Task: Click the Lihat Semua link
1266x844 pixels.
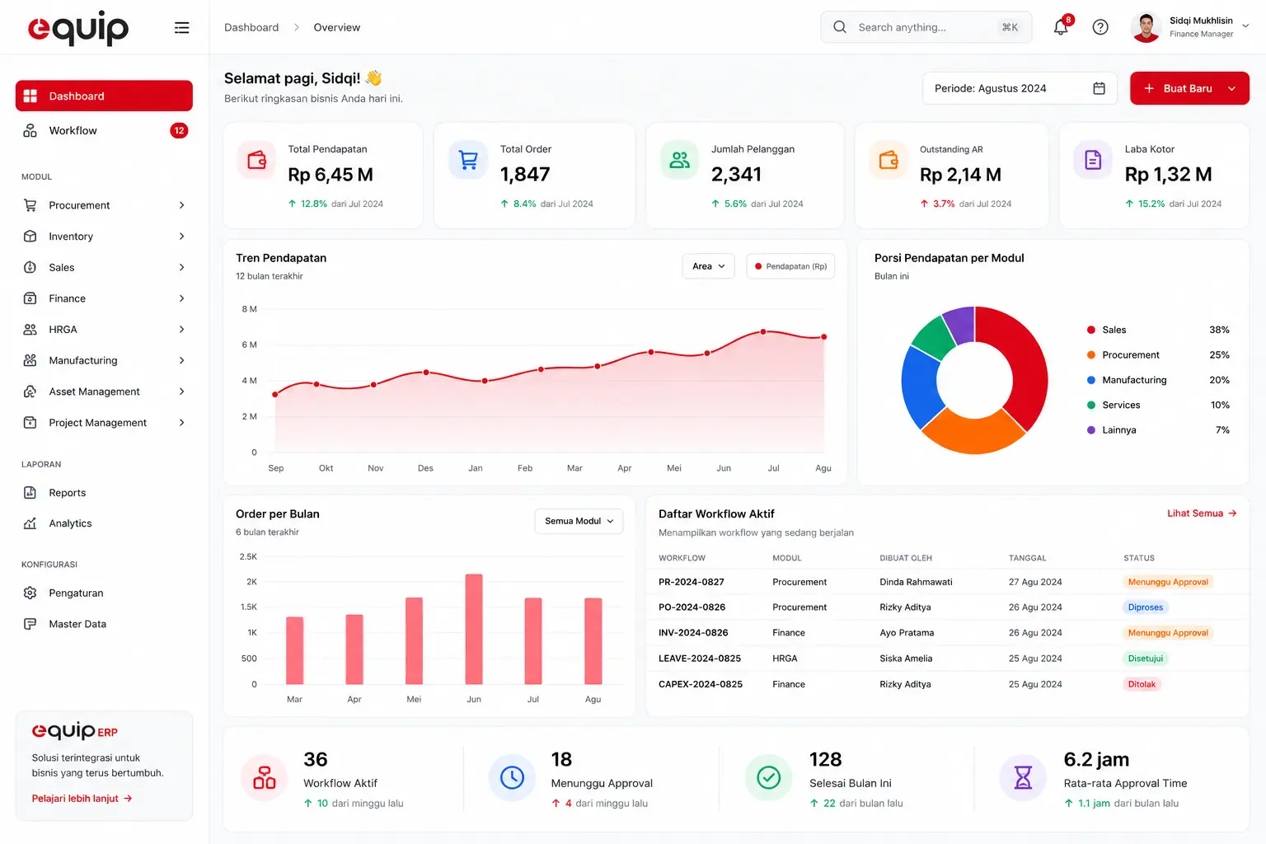Action: click(1202, 513)
